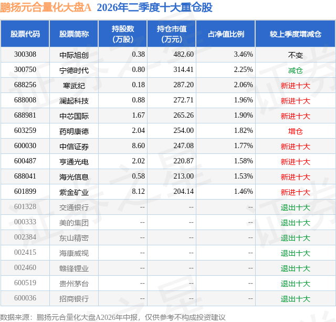Screen dimensions: 336x322
Task: Select the 药明康德 增仓 status cell
Action: tap(295, 131)
